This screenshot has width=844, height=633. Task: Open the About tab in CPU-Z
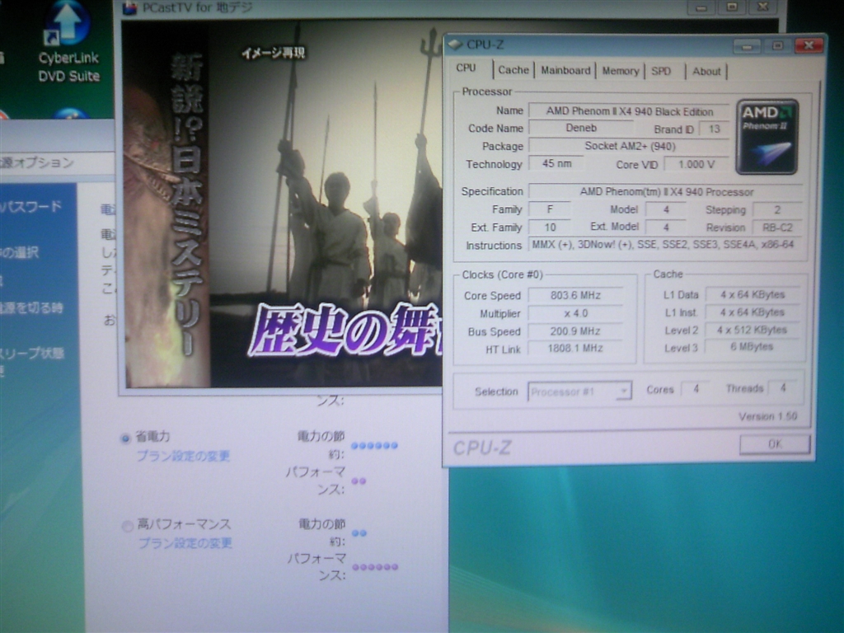coord(706,72)
